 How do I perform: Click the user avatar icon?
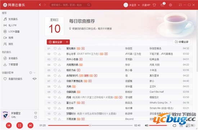[126, 5]
